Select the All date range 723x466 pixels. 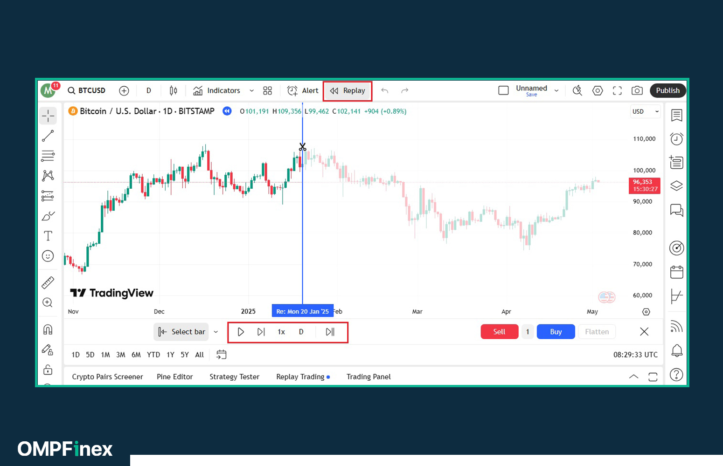tap(200, 355)
